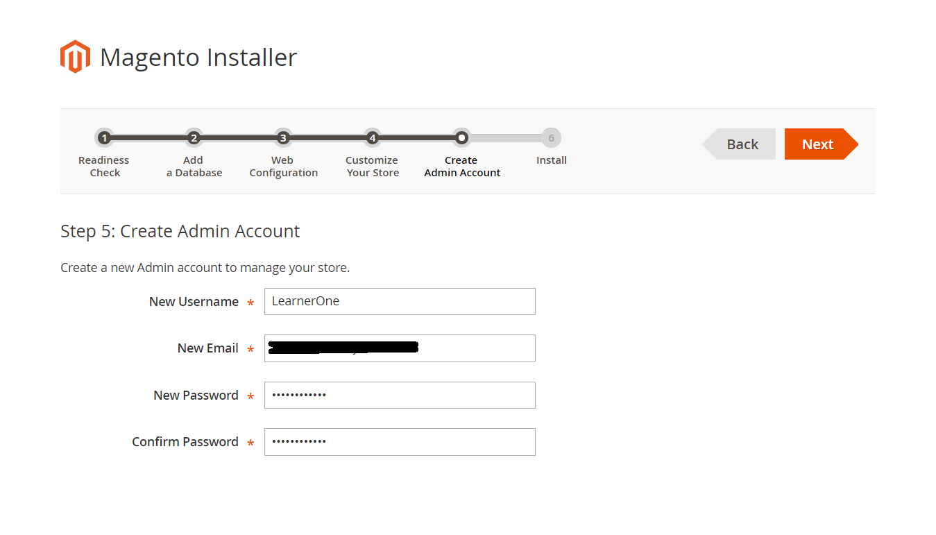The image size is (936, 535).
Task: Go to step 4 Customize Your Store
Action: [x=373, y=138]
